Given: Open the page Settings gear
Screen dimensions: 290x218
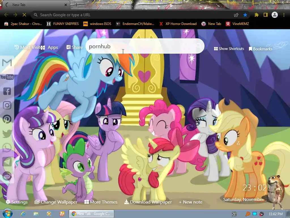Looking at the screenshot, I should tap(17, 202).
